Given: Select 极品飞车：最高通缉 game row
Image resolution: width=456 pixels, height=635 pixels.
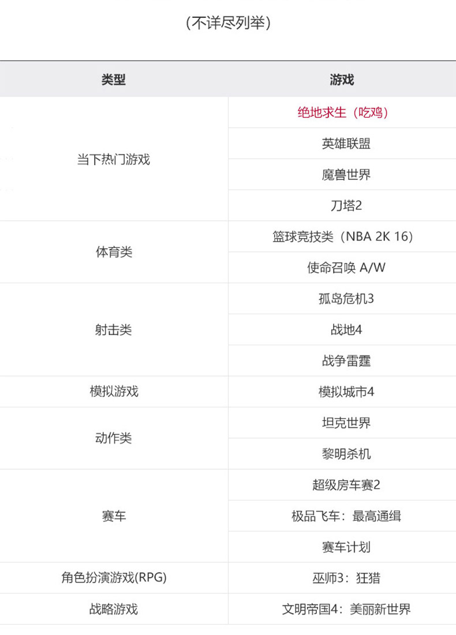Looking at the screenshot, I should click(342, 516).
